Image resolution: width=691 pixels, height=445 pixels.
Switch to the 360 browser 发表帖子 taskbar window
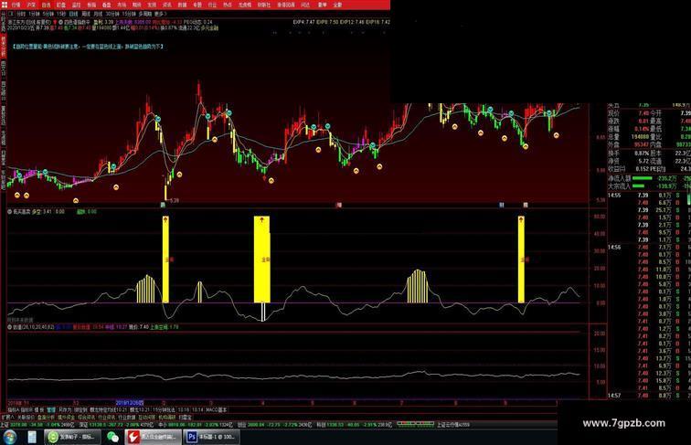(73, 437)
